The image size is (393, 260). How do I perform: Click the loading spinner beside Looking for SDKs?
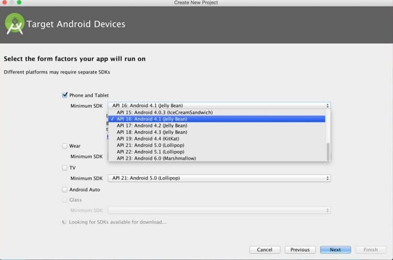tap(64, 222)
